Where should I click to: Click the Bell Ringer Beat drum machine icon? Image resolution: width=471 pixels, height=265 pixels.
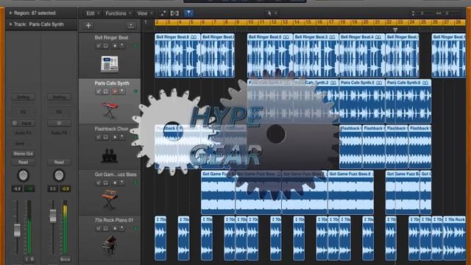pos(110,64)
